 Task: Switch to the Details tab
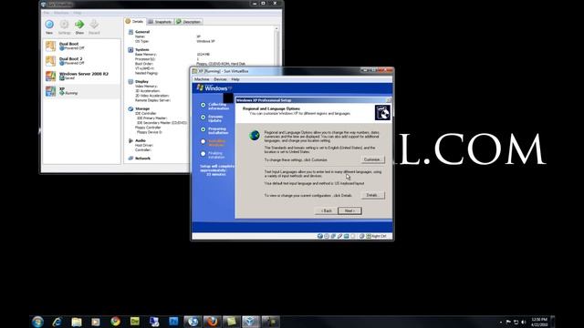click(134, 22)
